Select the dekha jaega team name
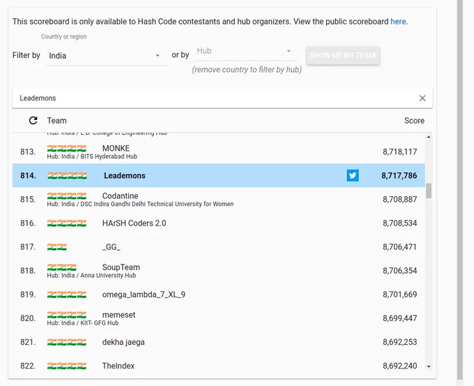Image resolution: width=474 pixels, height=386 pixels. coord(123,342)
